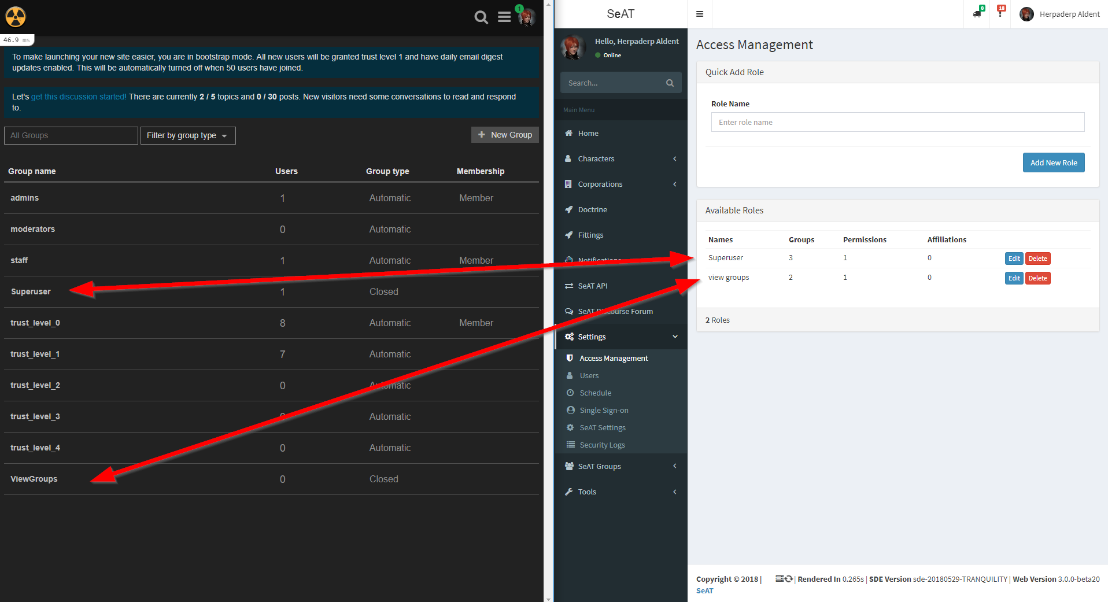Open the Discourse hamburger menu icon
The image size is (1108, 602).
click(504, 17)
